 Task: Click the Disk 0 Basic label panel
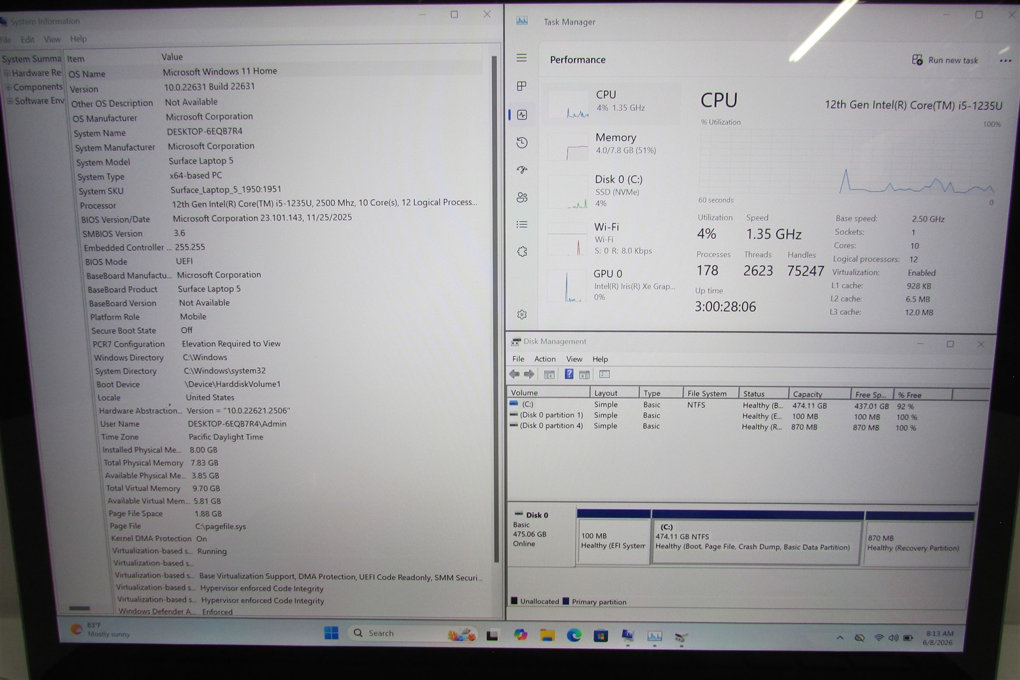pos(541,535)
